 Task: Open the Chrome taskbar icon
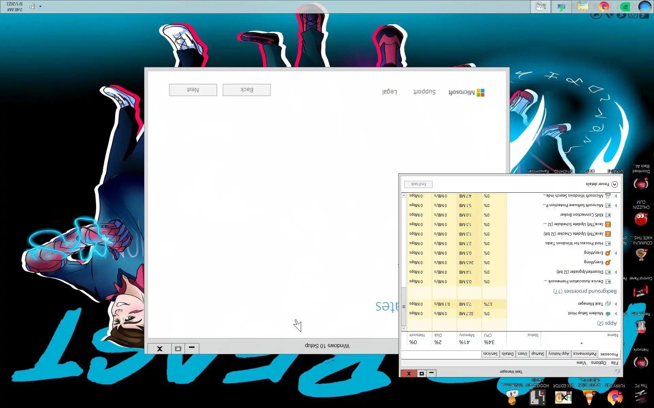click(604, 6)
